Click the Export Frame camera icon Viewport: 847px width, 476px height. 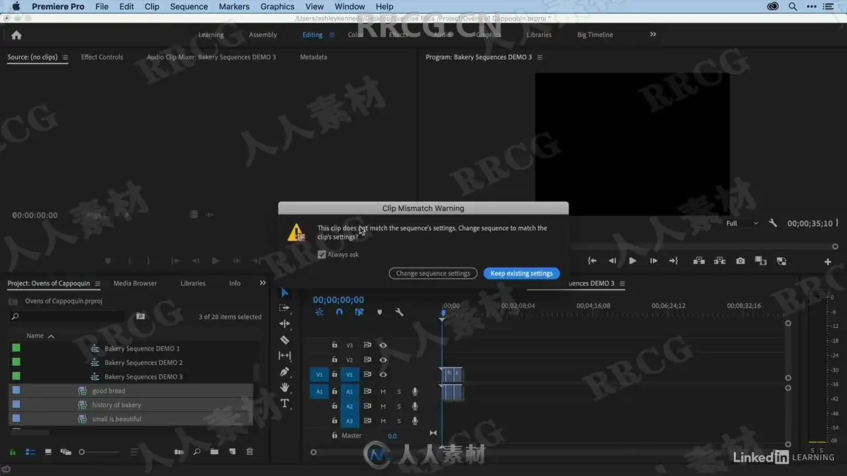click(740, 261)
